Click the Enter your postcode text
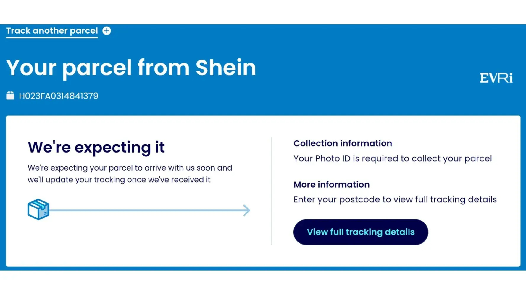The height and width of the screenshot is (295, 526). (395, 200)
